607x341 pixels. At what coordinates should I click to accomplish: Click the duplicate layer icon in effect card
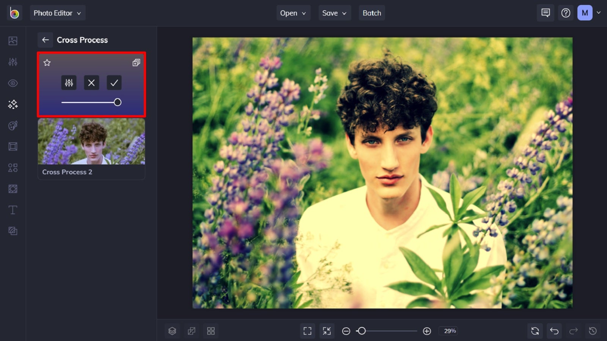[x=136, y=63]
